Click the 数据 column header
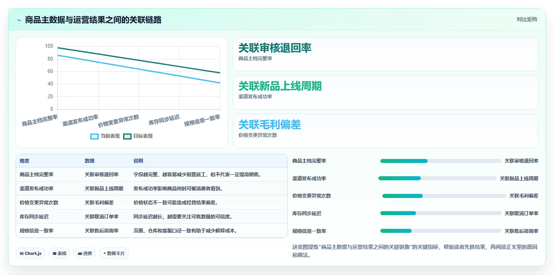Viewport: 554px width, 275px height. [x=89, y=161]
